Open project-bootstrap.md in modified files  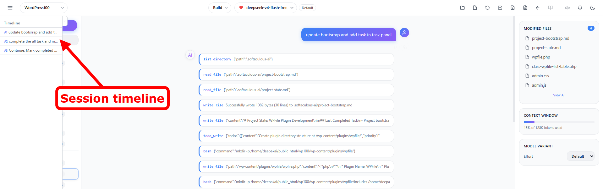coord(550,38)
